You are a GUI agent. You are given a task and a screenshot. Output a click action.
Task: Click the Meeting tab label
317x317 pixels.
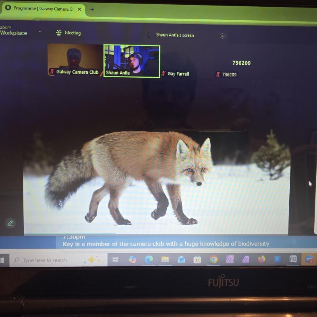[x=73, y=33]
